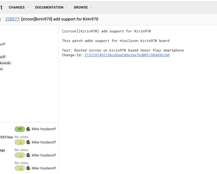This screenshot has height=174, width=217.
Task: Expand the BROWSE dropdown arrow
Action: click(91, 7)
